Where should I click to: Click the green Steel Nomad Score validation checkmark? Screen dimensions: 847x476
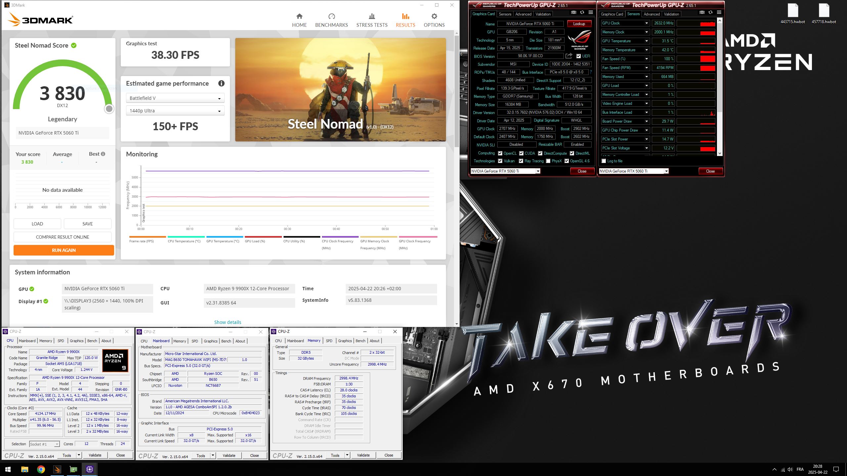(74, 45)
